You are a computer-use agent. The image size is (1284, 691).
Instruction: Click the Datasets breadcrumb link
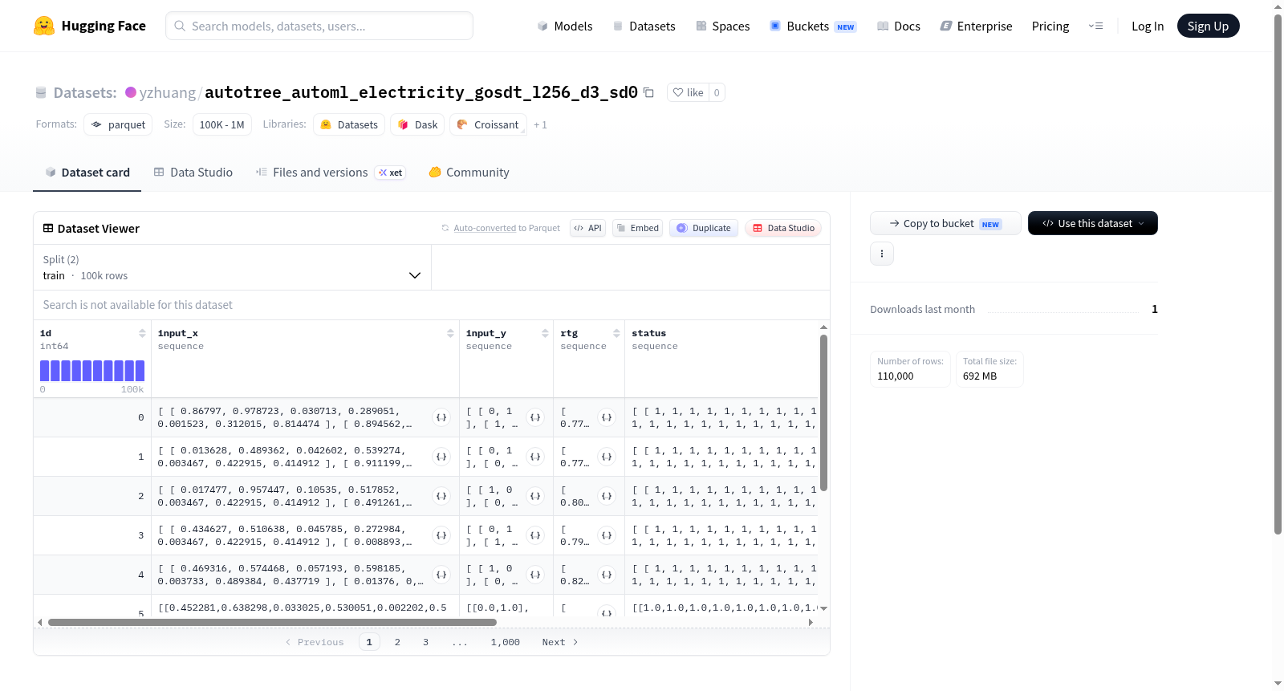(85, 92)
